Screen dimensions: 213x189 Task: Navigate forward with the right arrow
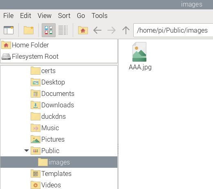coord(112,30)
